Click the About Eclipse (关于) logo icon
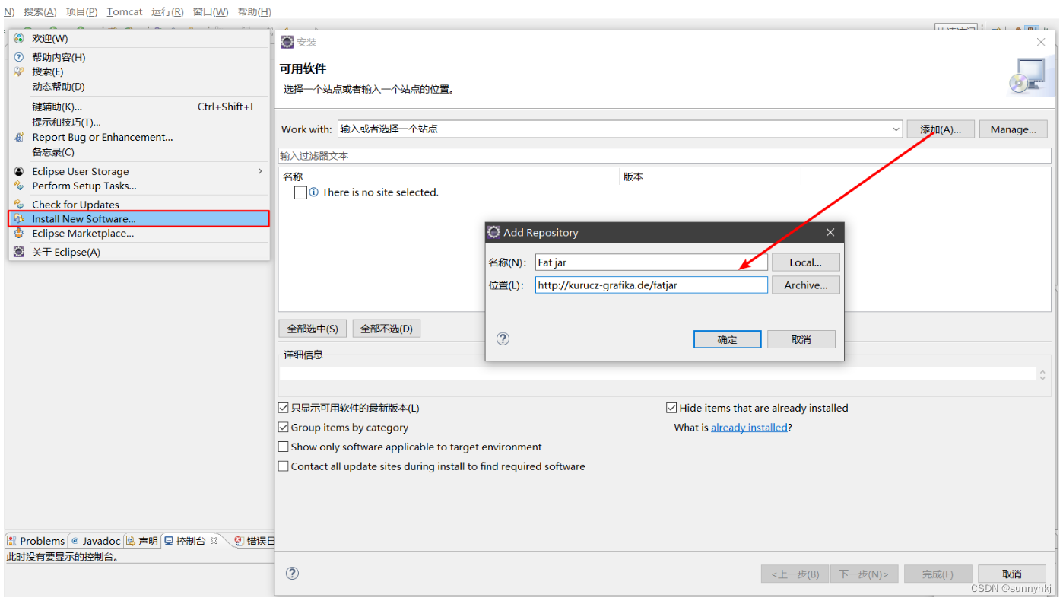The width and height of the screenshot is (1063, 601). point(19,252)
